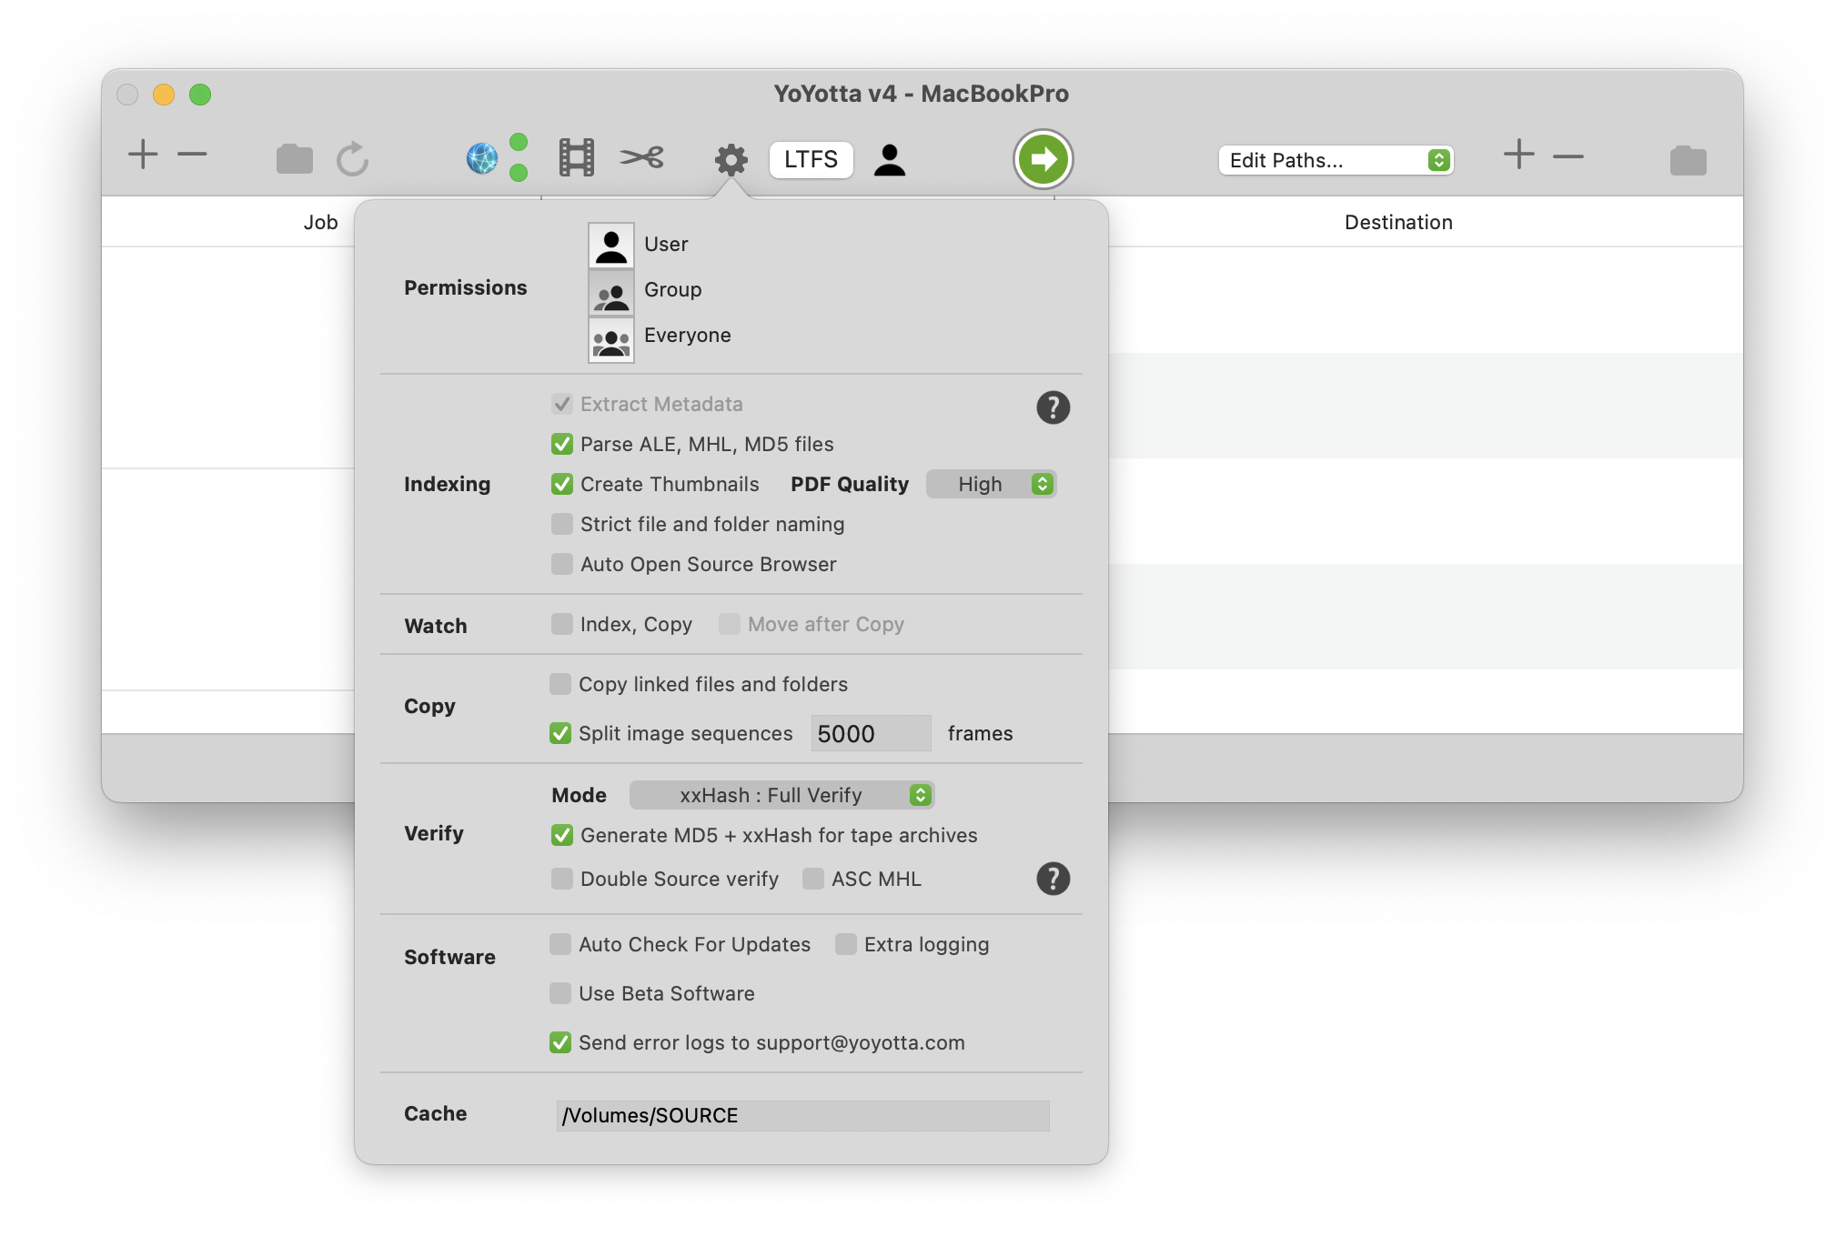Click the LTFS toolbar button
1845x1237 pixels.
pyautogui.click(x=811, y=159)
